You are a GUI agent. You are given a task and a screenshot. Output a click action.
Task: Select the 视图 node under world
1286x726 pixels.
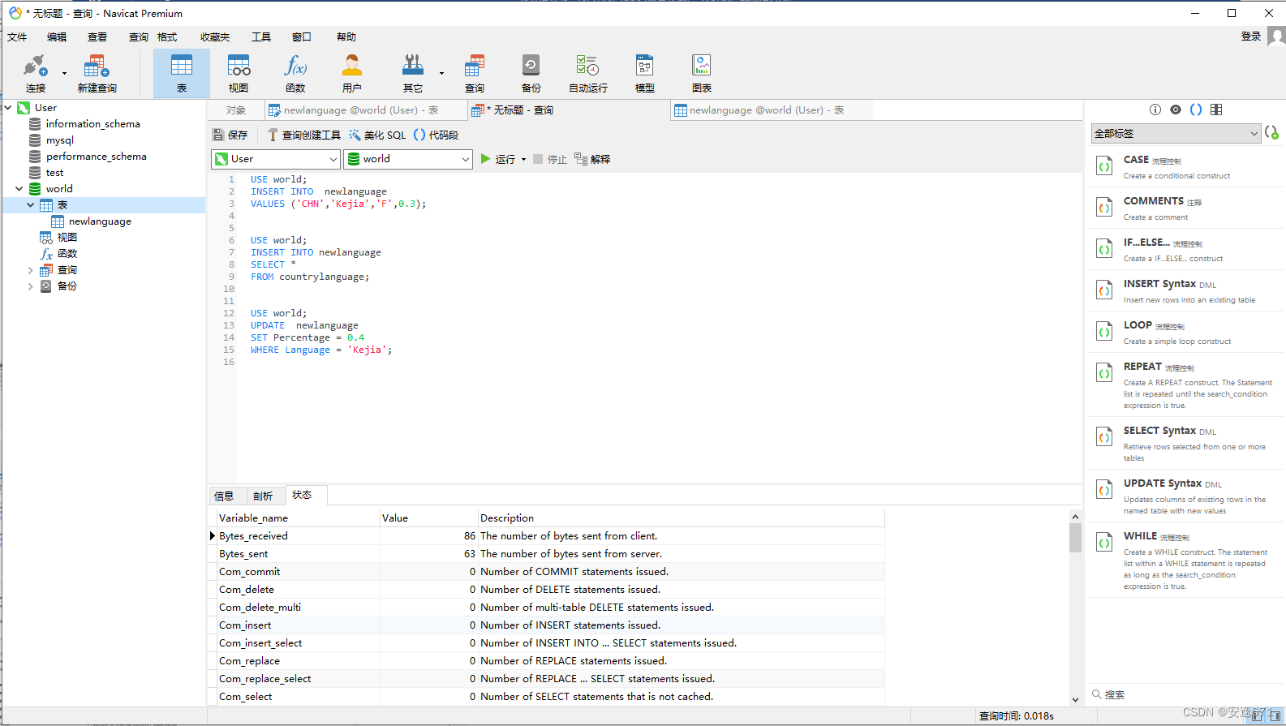click(67, 238)
